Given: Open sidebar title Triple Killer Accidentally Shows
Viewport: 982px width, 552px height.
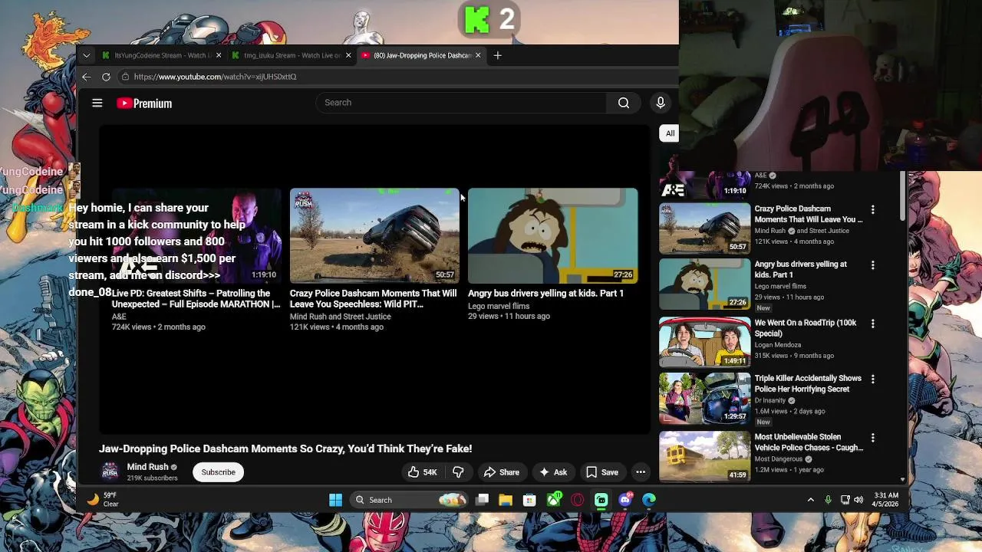Looking at the screenshot, I should (808, 383).
